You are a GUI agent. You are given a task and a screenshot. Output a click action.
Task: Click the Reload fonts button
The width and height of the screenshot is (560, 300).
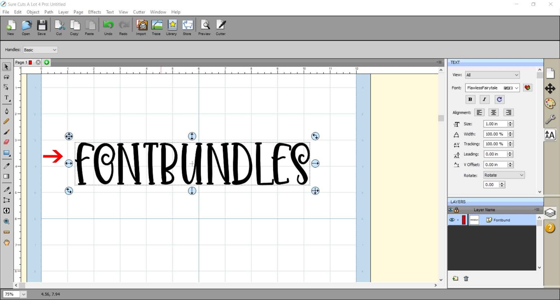click(x=499, y=99)
